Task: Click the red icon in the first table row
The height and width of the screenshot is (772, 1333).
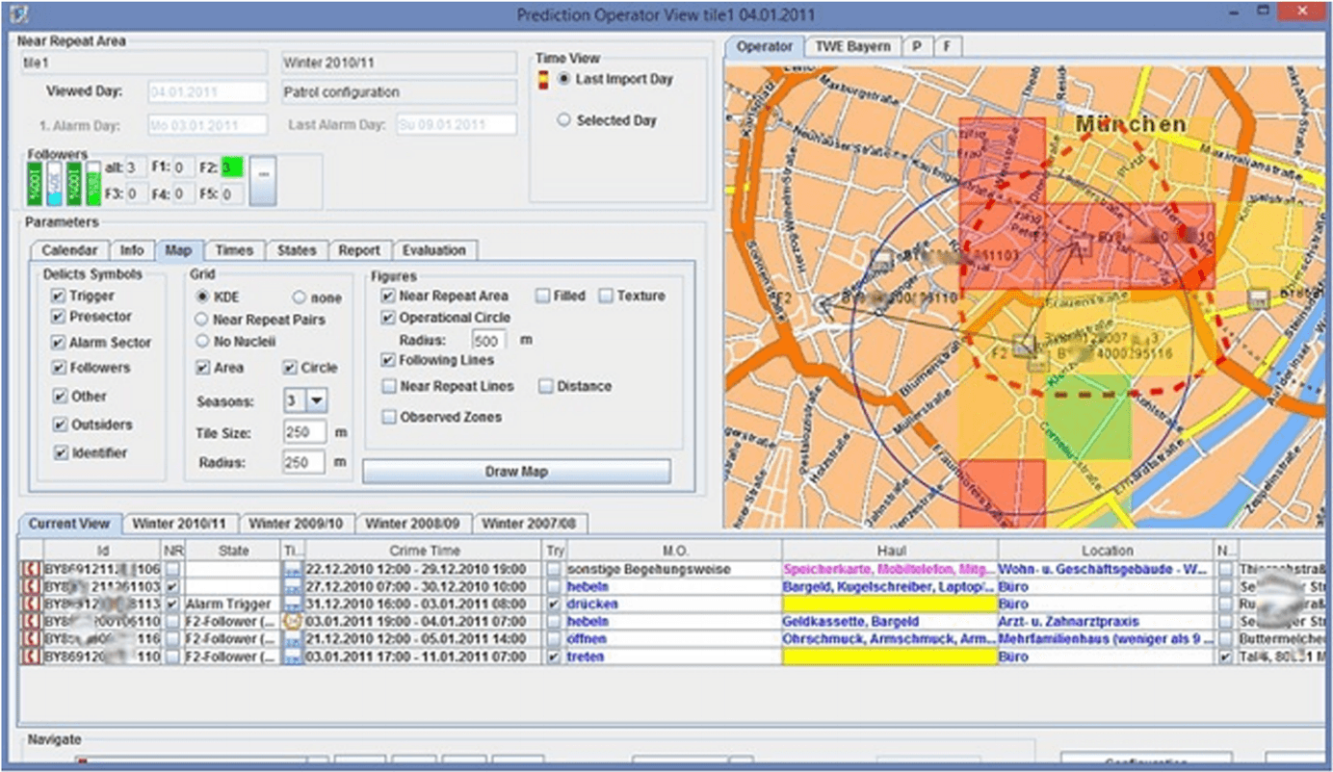Action: [x=30, y=570]
